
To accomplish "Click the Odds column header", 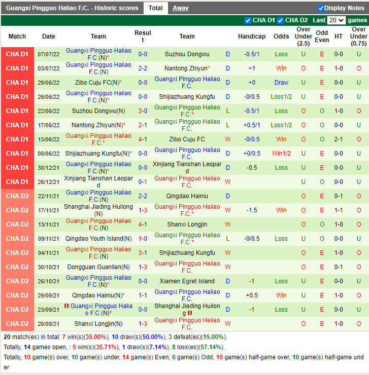I will point(281,36).
